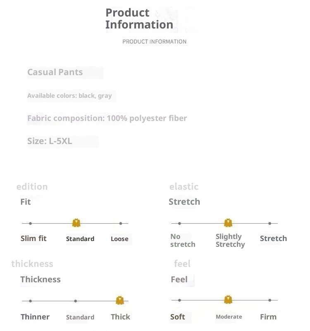Click the gold garment icon on Thickness scale
This screenshot has height=331, width=310.
tap(120, 300)
